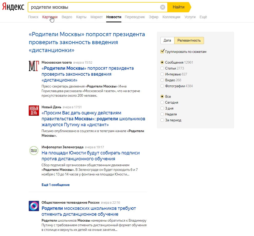Image resolution: width=254 pixels, height=236 pixels.
Task: Open the Переводчик tab
Action: [x=135, y=17]
